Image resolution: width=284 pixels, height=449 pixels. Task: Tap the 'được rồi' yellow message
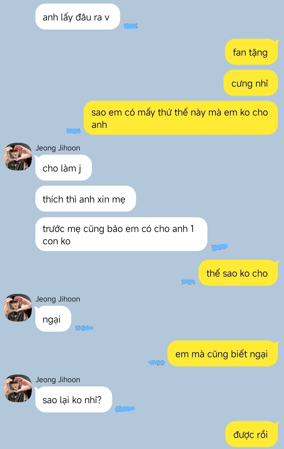pyautogui.click(x=252, y=434)
